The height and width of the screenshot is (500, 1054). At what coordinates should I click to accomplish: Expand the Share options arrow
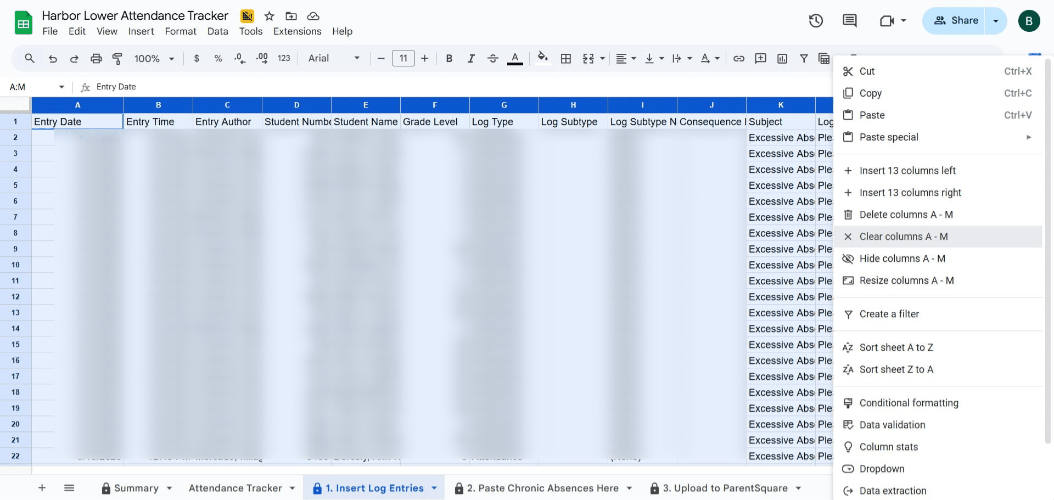996,21
